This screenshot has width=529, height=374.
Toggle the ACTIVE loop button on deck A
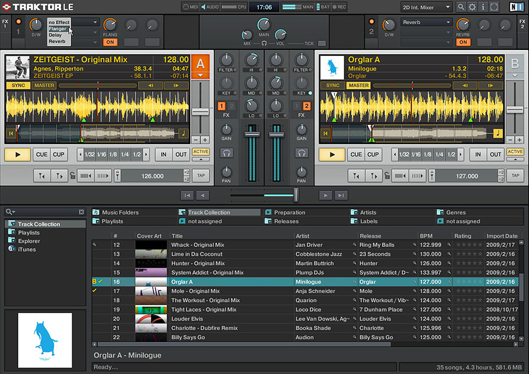(x=201, y=152)
